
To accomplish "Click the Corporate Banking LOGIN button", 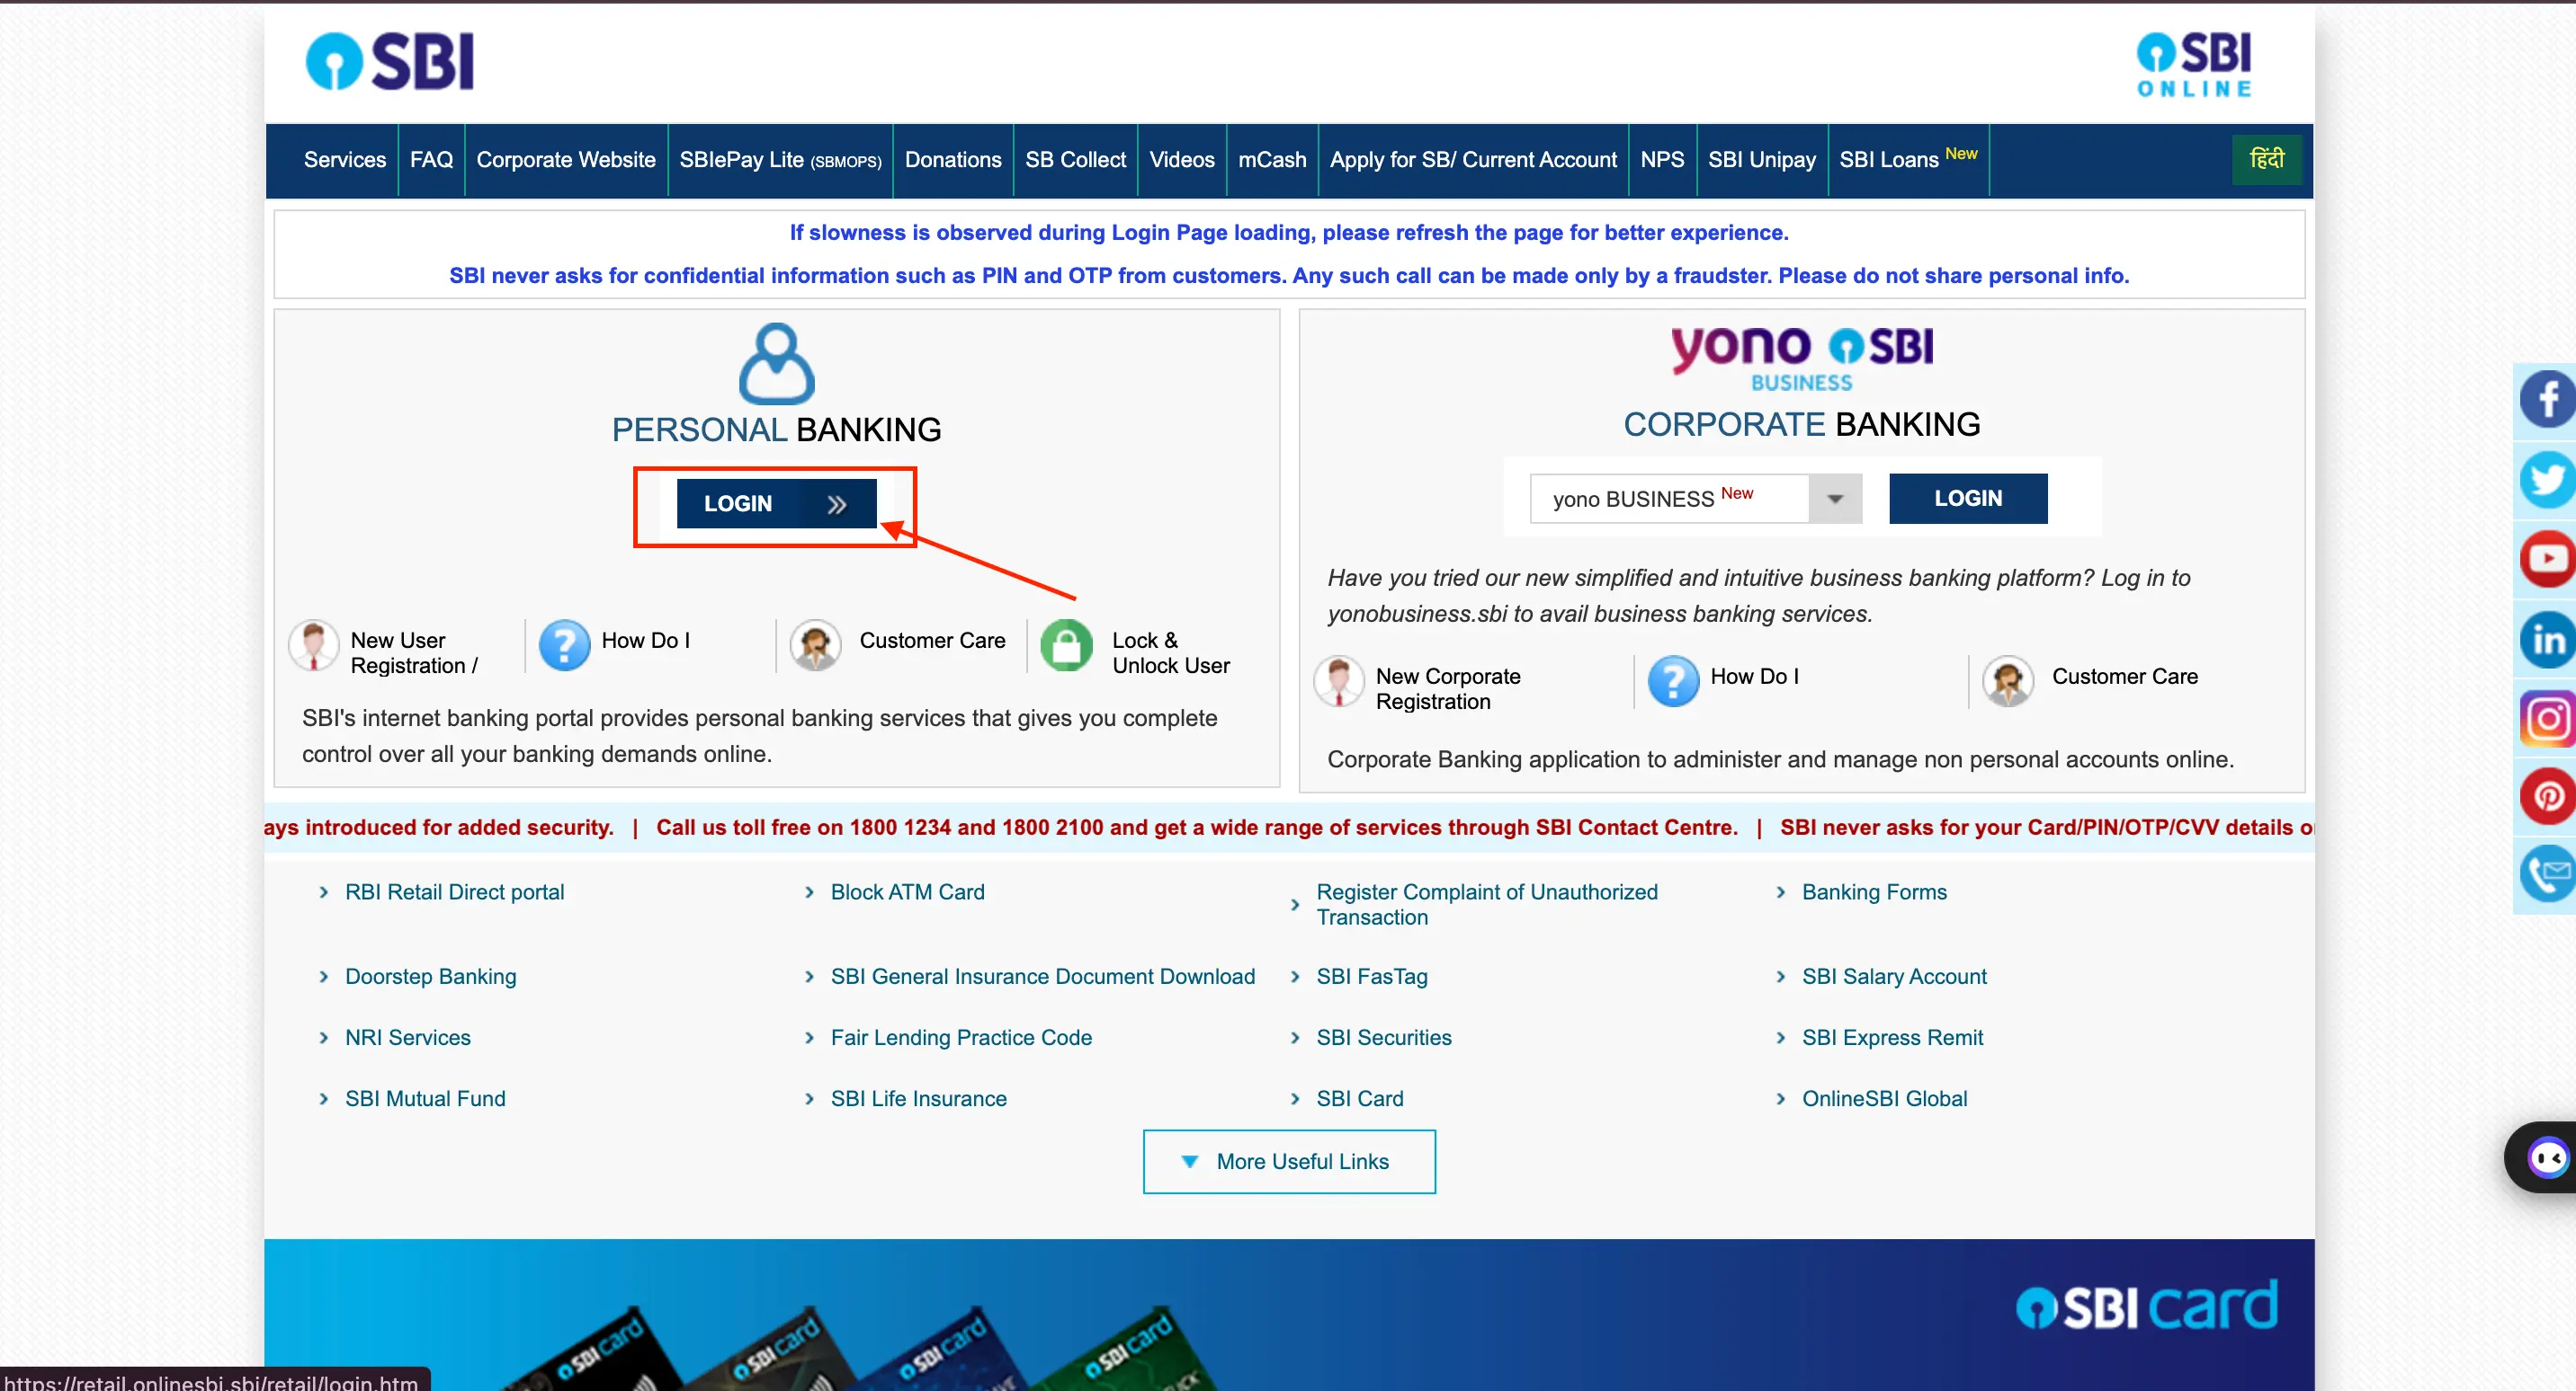I will [1968, 499].
